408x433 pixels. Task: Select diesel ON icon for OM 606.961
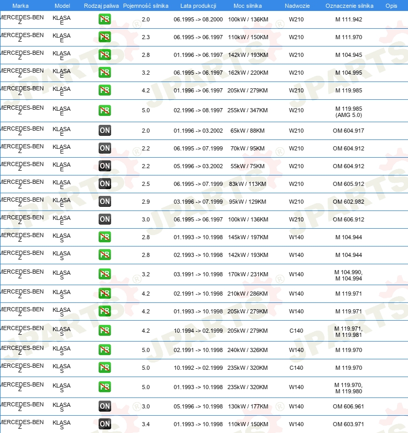click(x=104, y=406)
